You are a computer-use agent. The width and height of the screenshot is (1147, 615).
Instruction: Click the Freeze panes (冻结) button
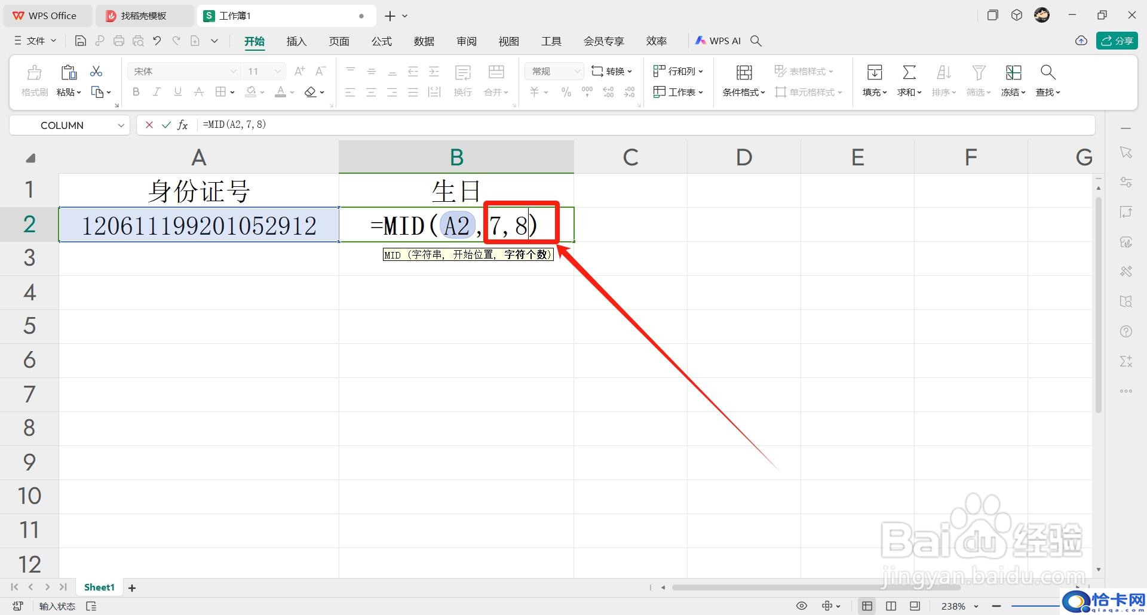pyautogui.click(x=1013, y=80)
